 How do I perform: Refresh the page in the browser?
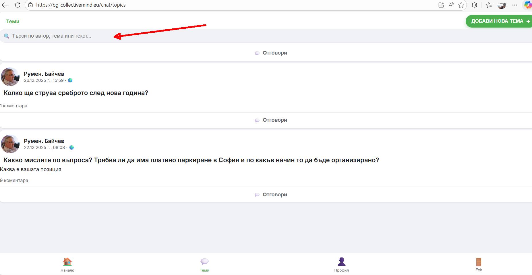tap(18, 5)
